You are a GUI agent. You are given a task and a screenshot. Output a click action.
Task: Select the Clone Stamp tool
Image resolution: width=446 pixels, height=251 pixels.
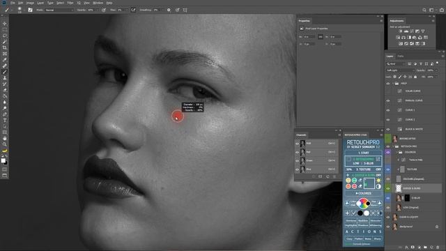coord(5,77)
